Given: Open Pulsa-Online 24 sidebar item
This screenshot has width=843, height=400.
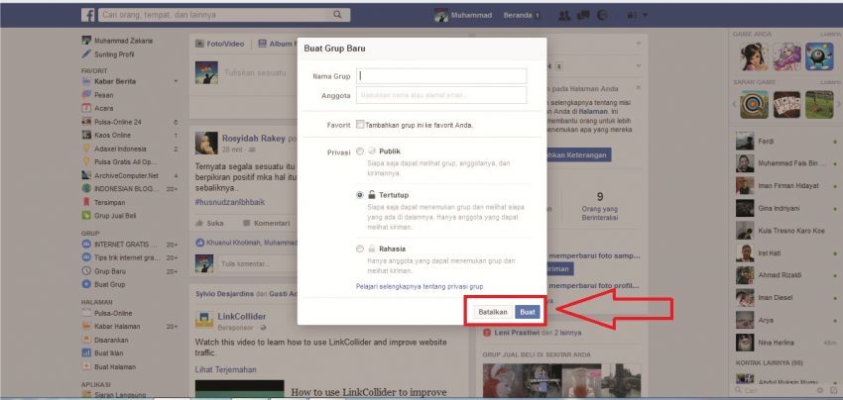Looking at the screenshot, I should (117, 122).
